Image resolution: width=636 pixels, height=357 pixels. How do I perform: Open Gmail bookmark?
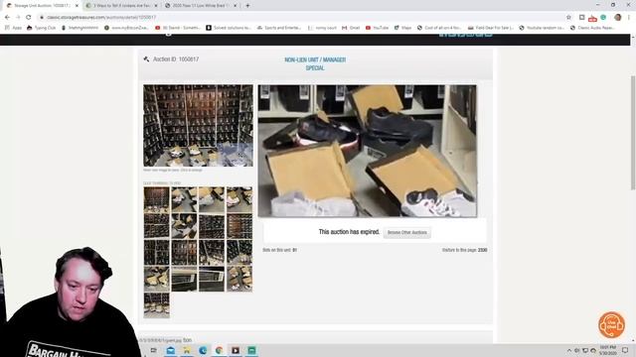pyautogui.click(x=351, y=28)
